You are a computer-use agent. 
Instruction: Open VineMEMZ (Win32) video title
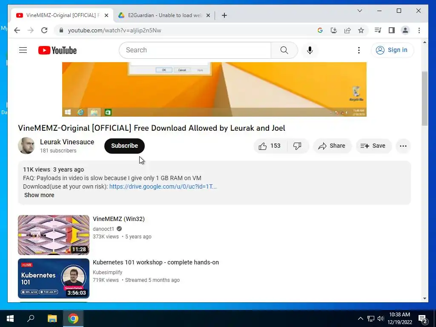coord(119,219)
